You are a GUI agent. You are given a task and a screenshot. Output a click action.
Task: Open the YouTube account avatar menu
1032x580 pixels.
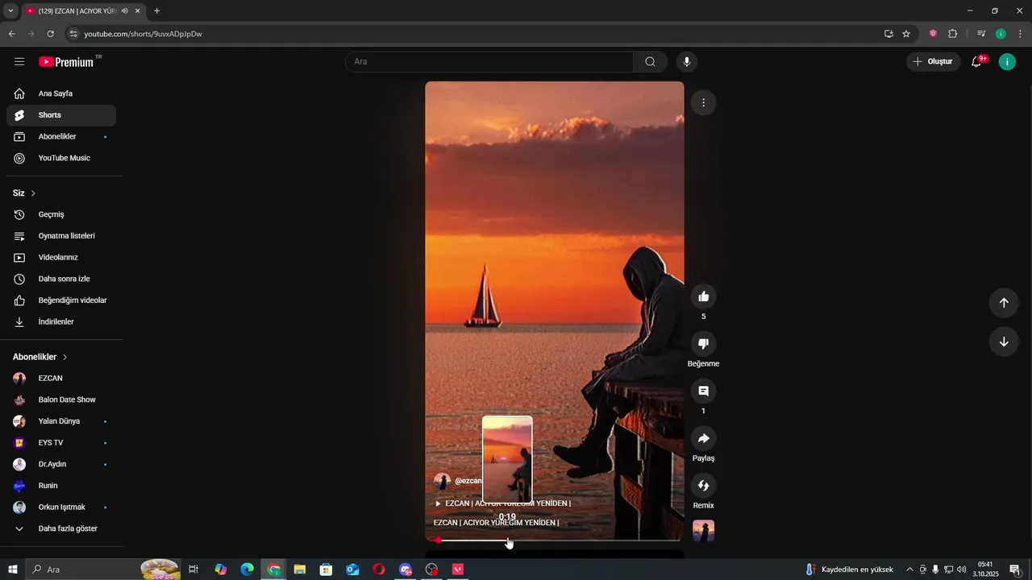1007,62
